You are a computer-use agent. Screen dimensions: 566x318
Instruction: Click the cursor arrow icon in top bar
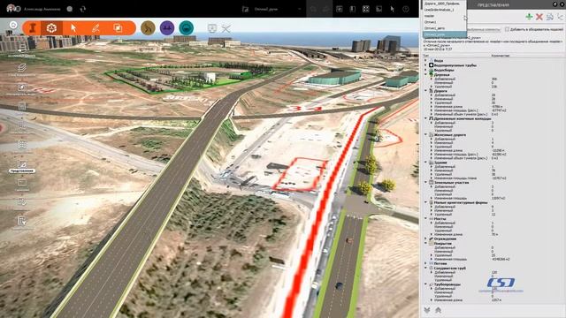click(x=393, y=9)
